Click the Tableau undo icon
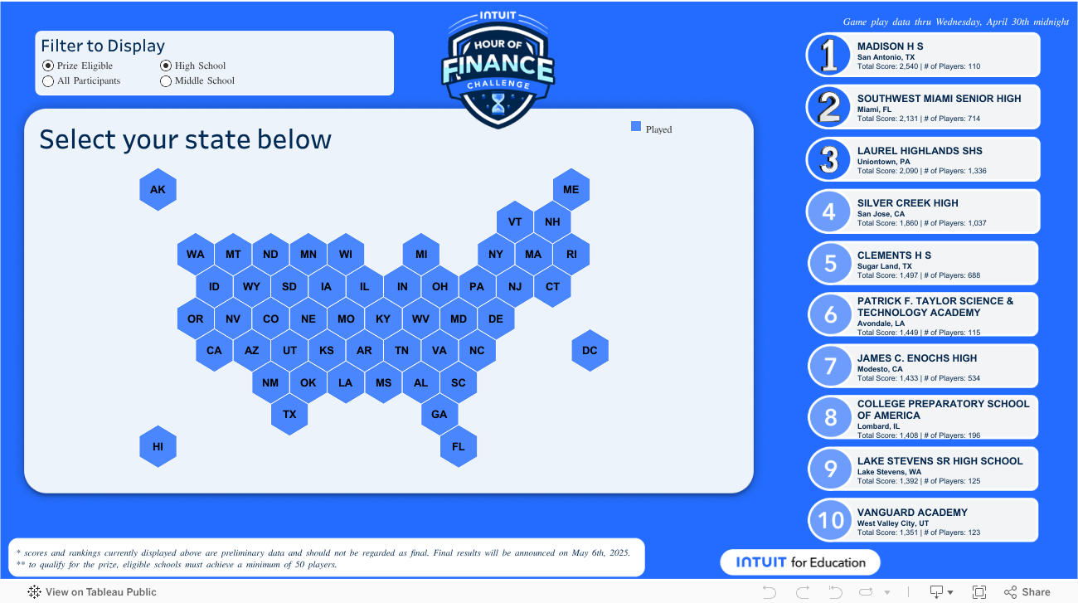The image size is (1078, 603). [770, 592]
